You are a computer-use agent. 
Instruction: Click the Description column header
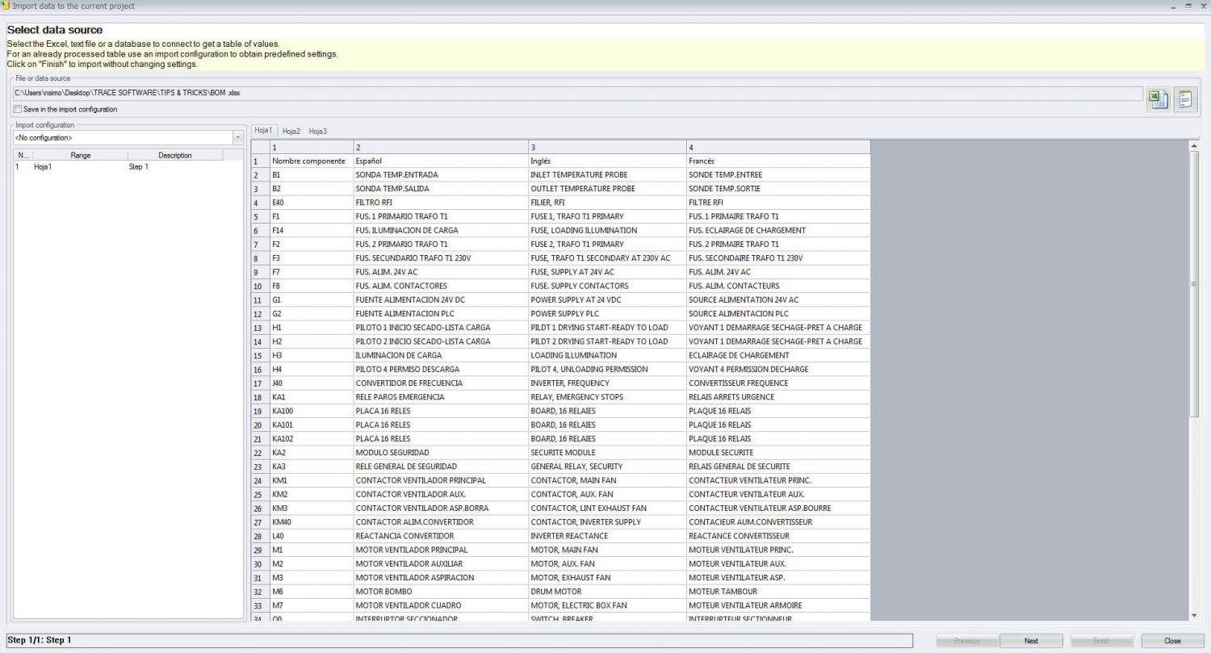[x=175, y=155]
